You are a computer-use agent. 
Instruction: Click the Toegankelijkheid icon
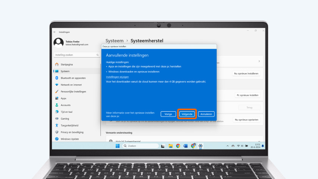[x=57, y=126]
